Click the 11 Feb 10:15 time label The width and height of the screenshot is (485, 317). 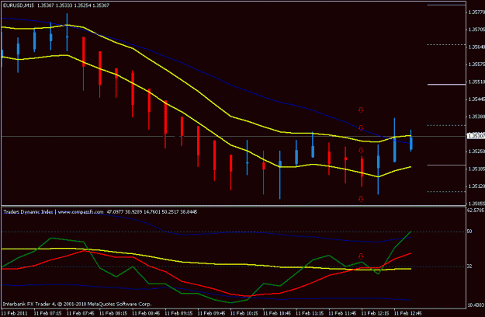tap(244, 313)
